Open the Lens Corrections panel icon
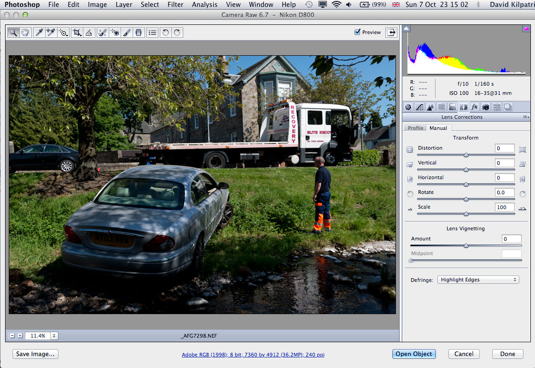This screenshot has height=368, width=535. pos(463,107)
